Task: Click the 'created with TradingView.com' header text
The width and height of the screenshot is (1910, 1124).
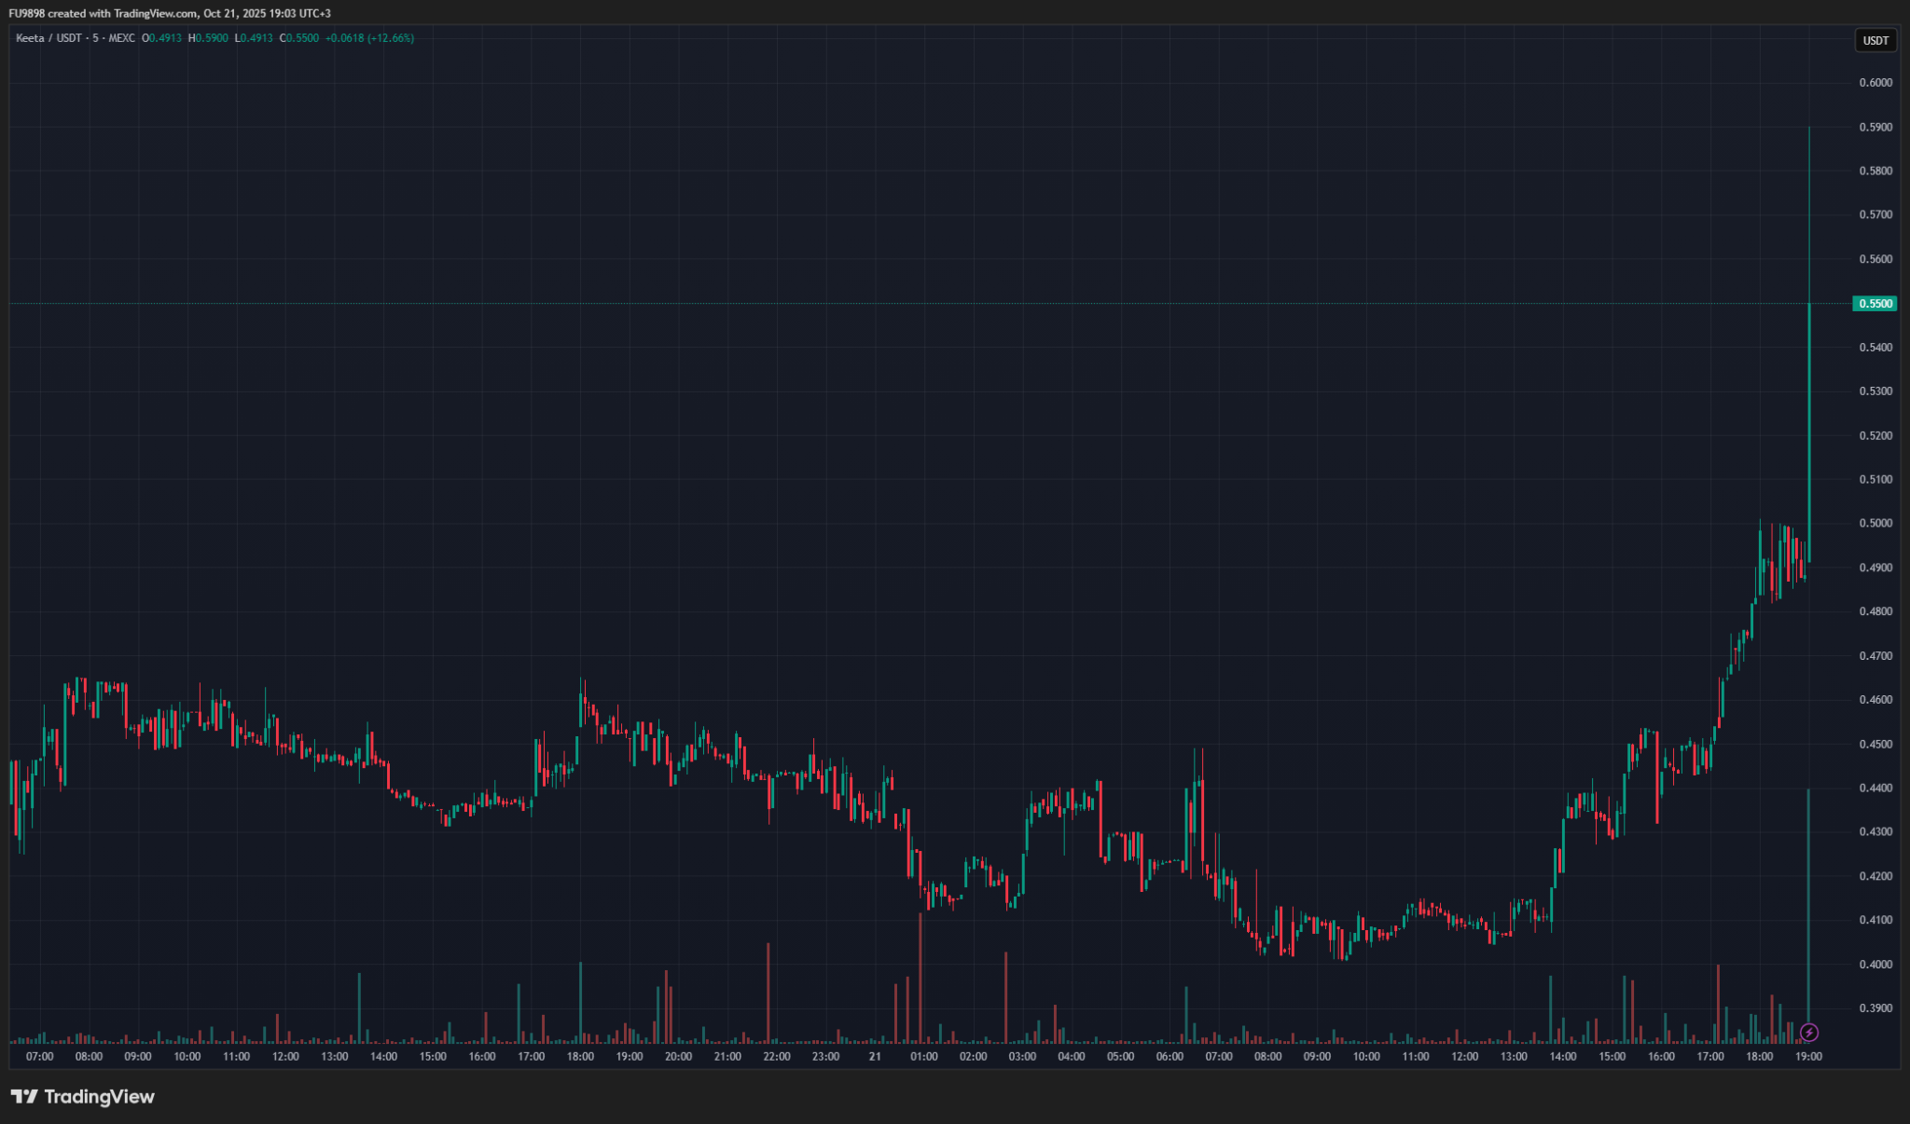Action: point(121,13)
